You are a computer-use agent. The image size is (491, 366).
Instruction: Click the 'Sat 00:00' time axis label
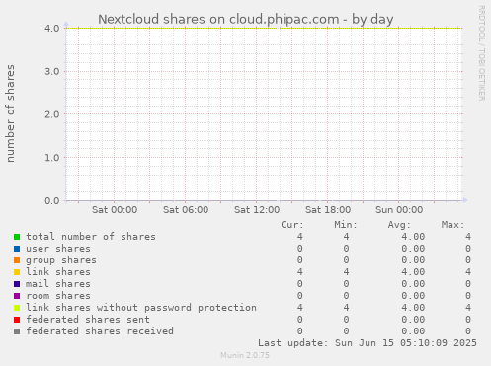[115, 210]
